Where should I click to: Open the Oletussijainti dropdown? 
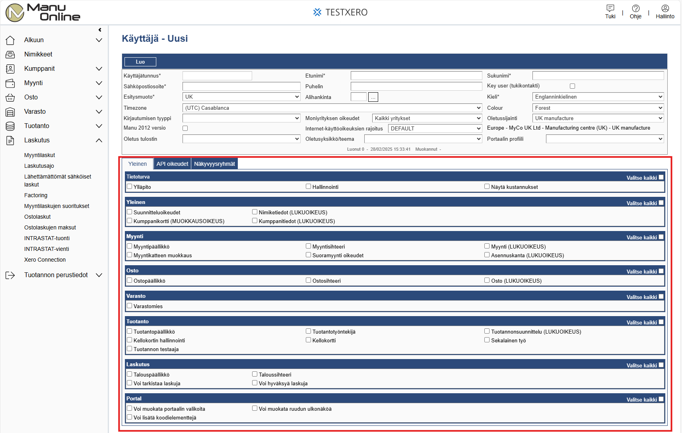[x=598, y=118]
